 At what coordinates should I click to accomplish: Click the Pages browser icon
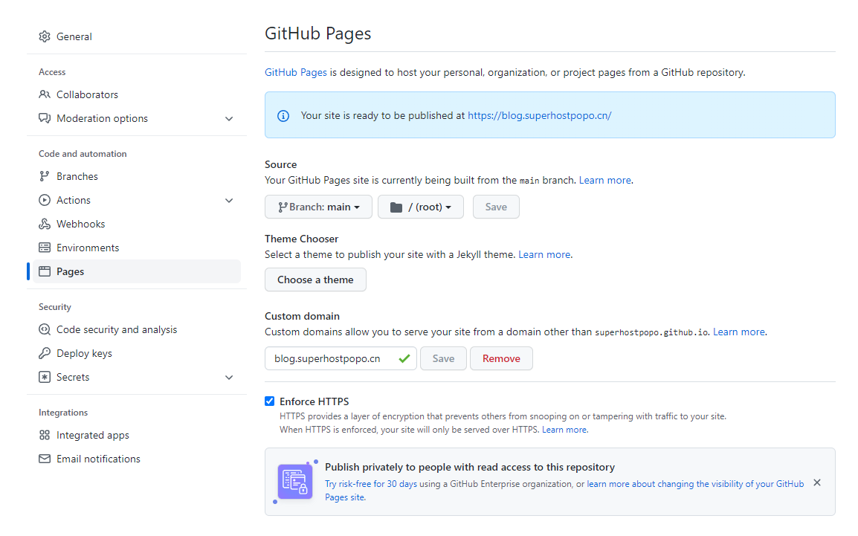click(45, 271)
